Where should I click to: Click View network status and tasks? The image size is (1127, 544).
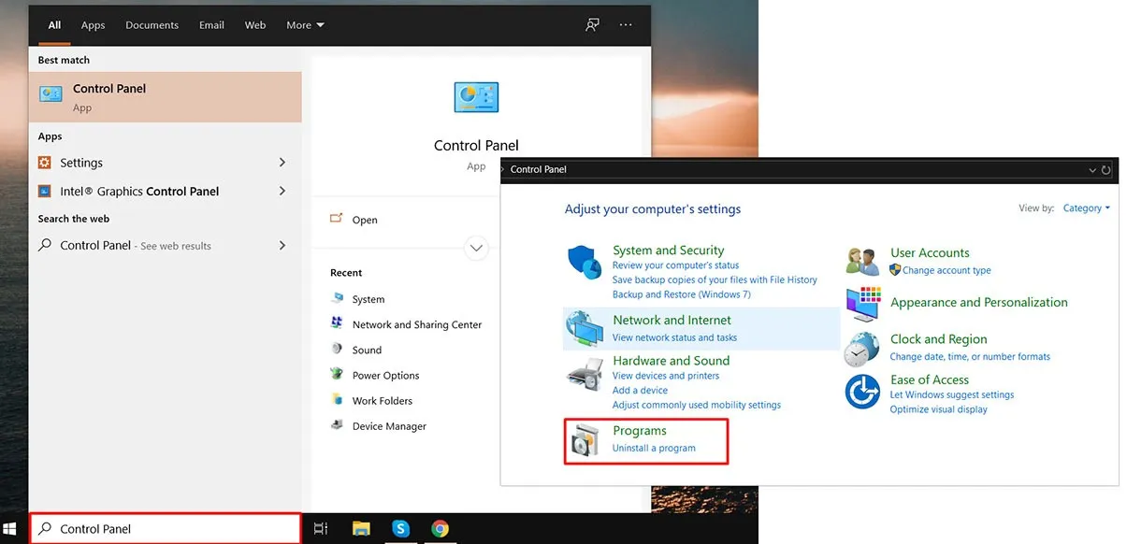(x=674, y=337)
